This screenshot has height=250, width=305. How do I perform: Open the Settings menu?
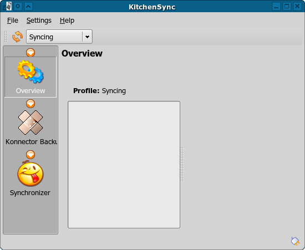coord(39,21)
